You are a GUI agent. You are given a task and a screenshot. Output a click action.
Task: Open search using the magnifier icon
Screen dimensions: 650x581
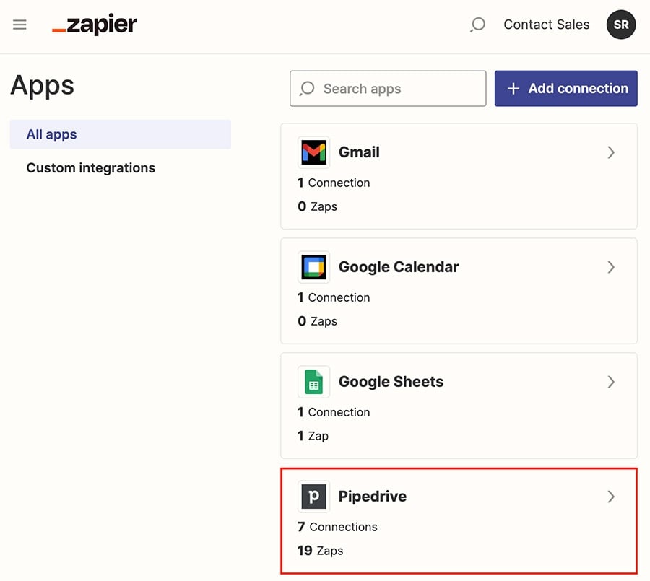click(x=477, y=25)
